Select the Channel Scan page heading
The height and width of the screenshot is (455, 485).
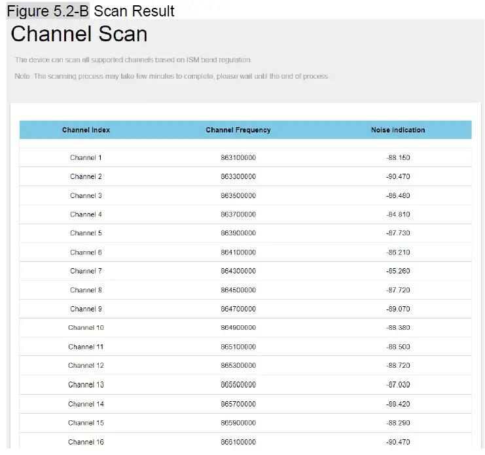(79, 33)
